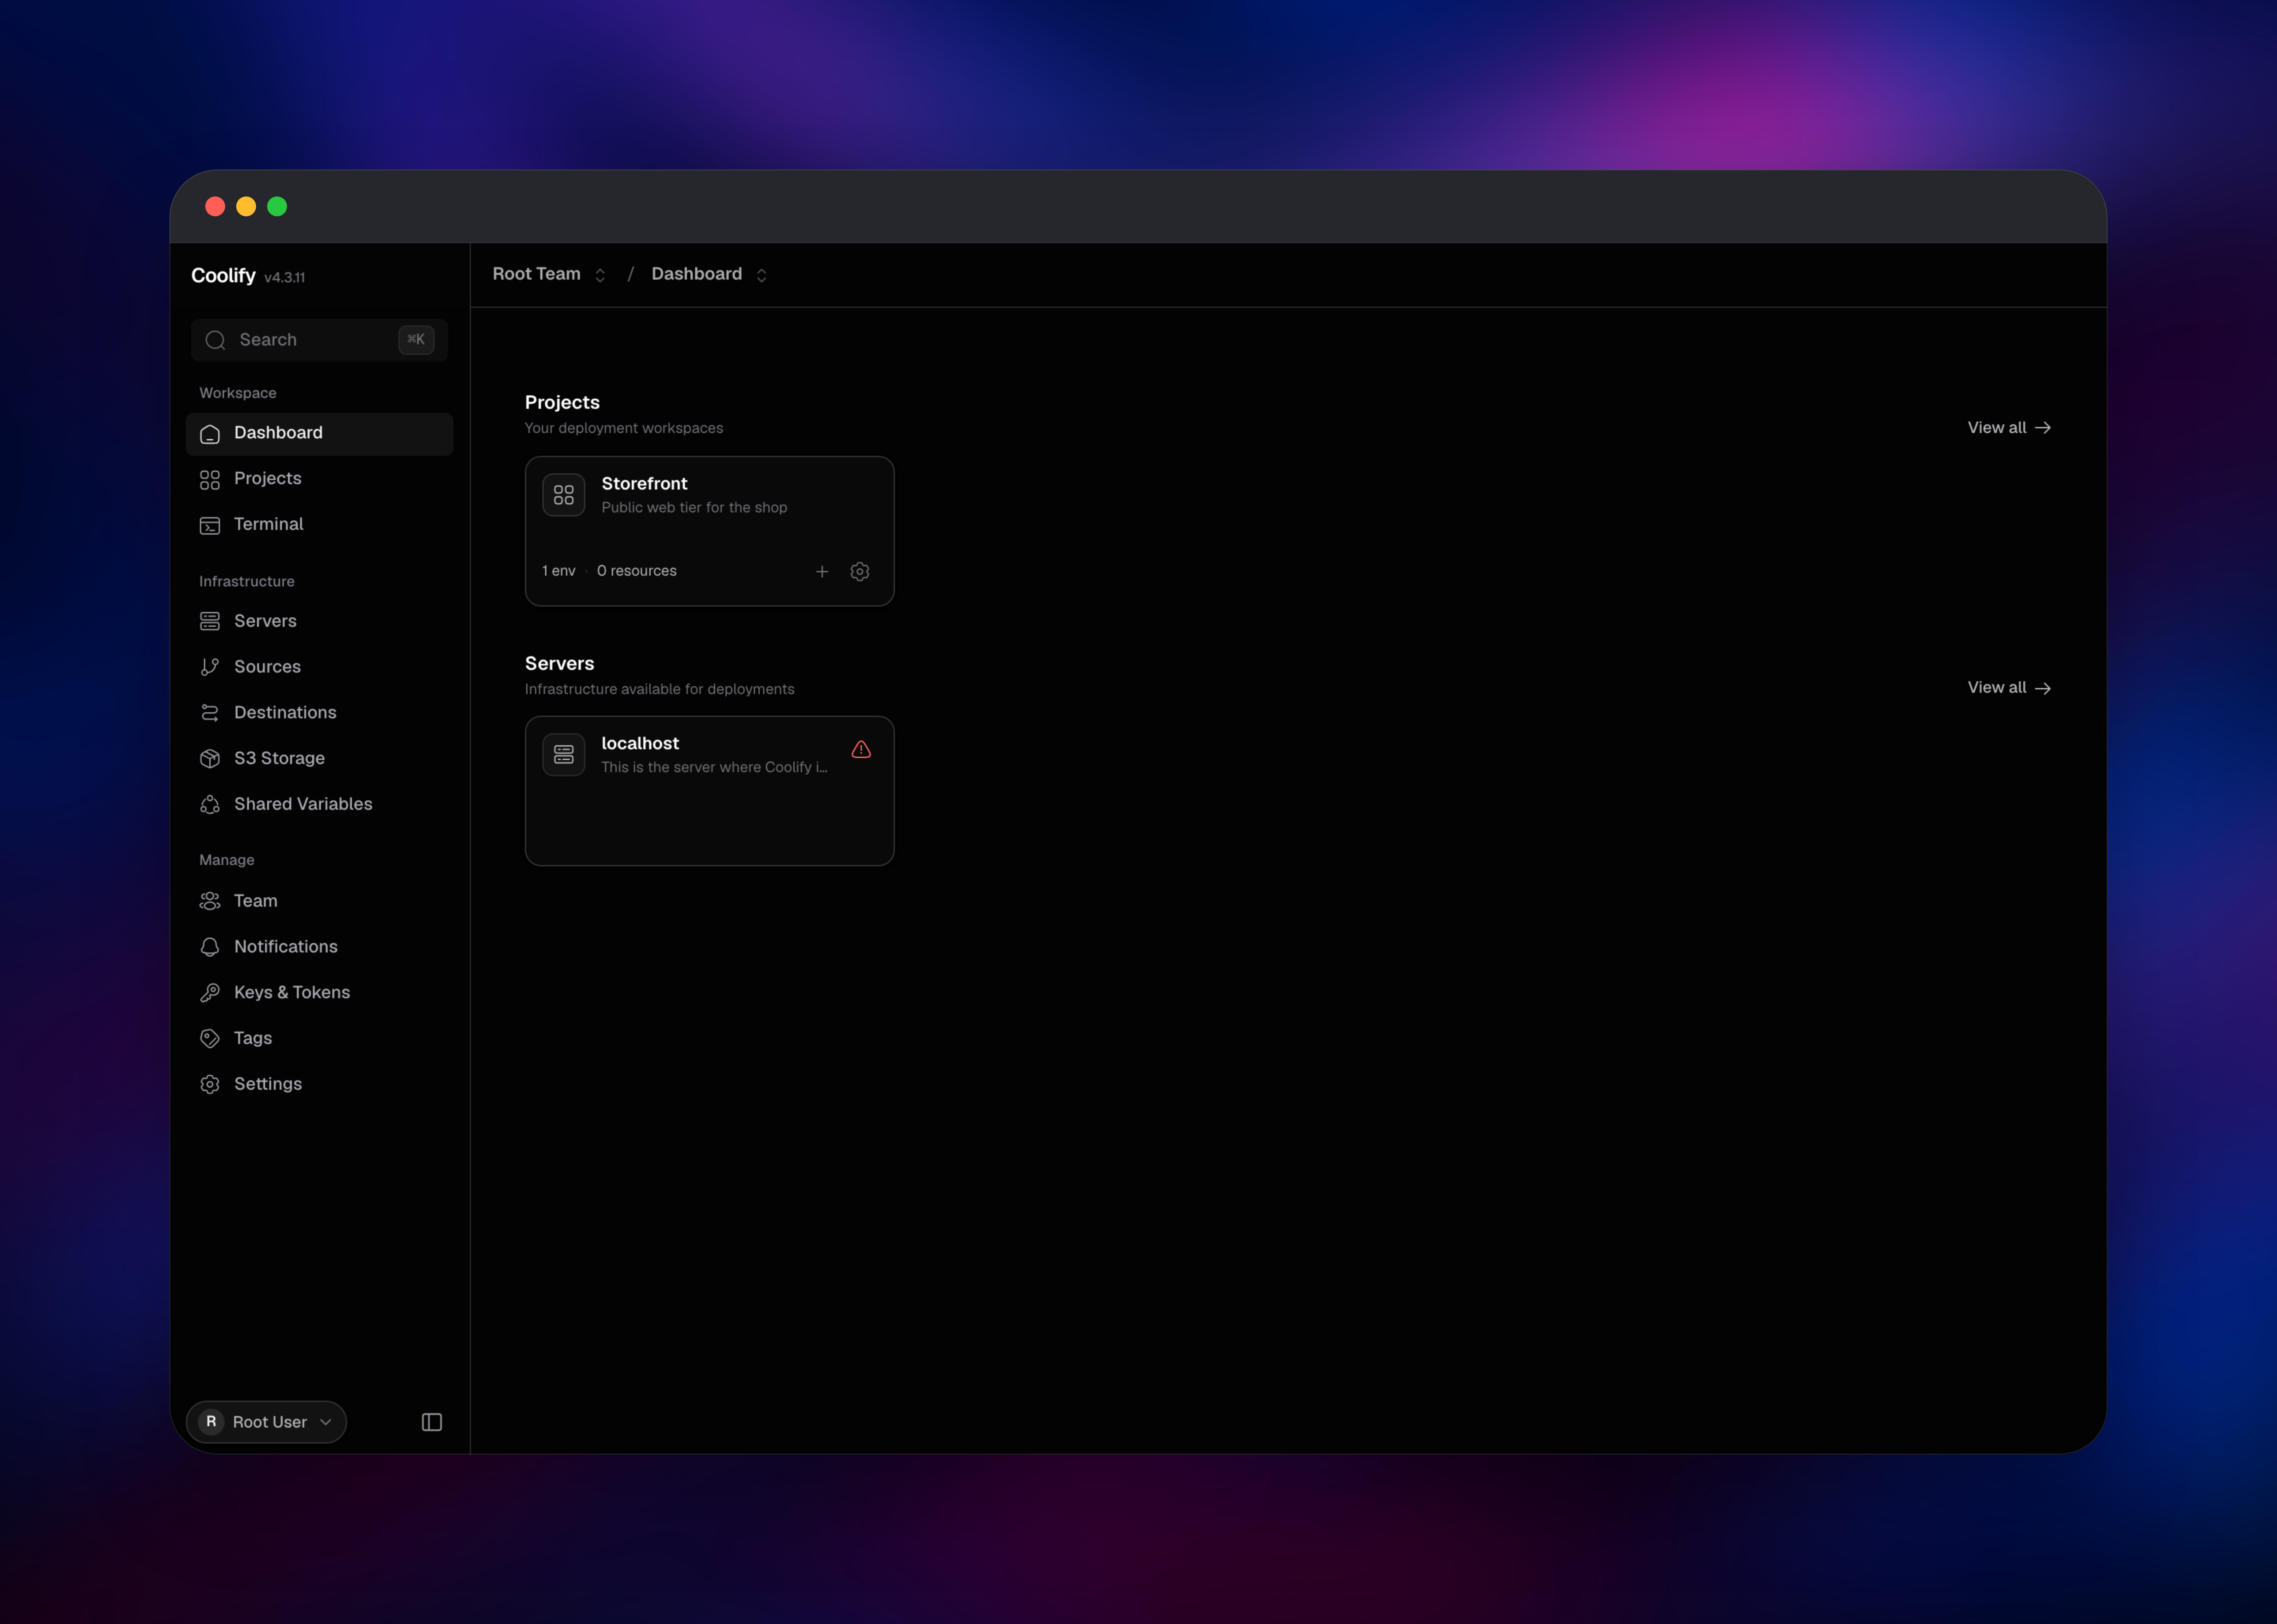Click the Coolify logo text
This screenshot has width=2277, height=1624.
click(223, 276)
